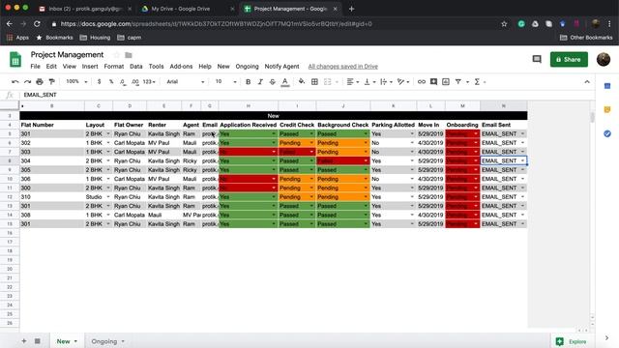Select the black New title row

(x=273, y=116)
